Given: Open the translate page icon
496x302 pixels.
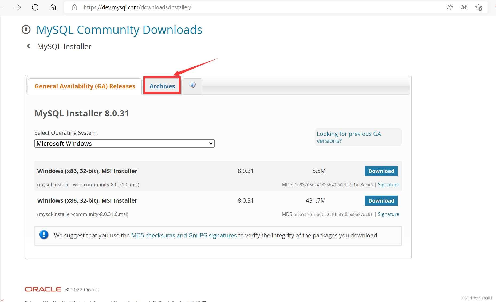Looking at the screenshot, I should (x=464, y=7).
